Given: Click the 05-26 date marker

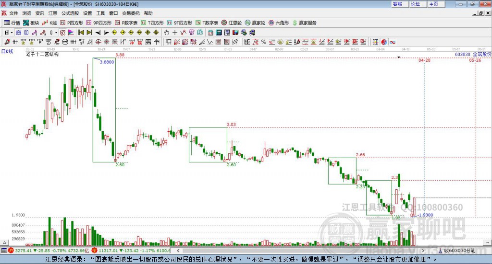Looking at the screenshot, I should (x=475, y=60).
